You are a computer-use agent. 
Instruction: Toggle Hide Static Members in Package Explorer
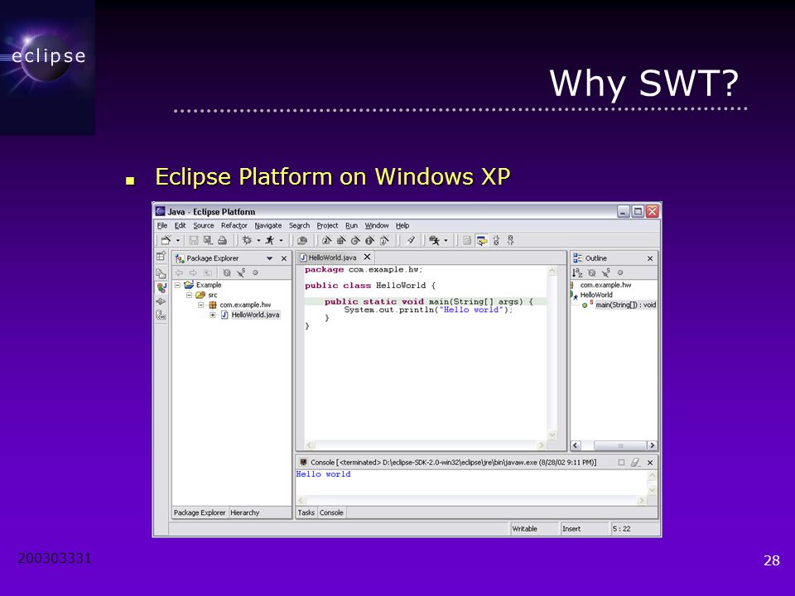(241, 272)
